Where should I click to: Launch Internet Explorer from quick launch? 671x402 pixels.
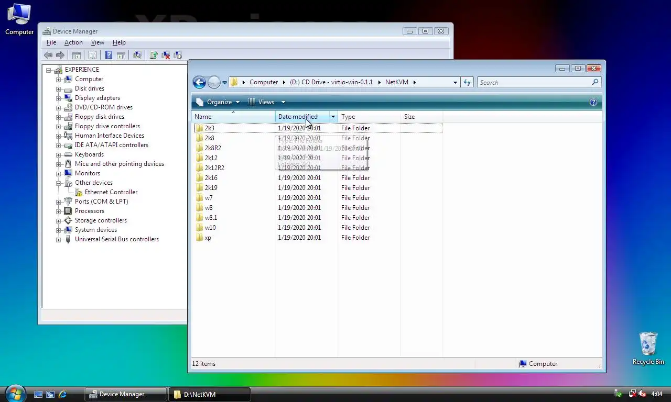click(x=62, y=394)
